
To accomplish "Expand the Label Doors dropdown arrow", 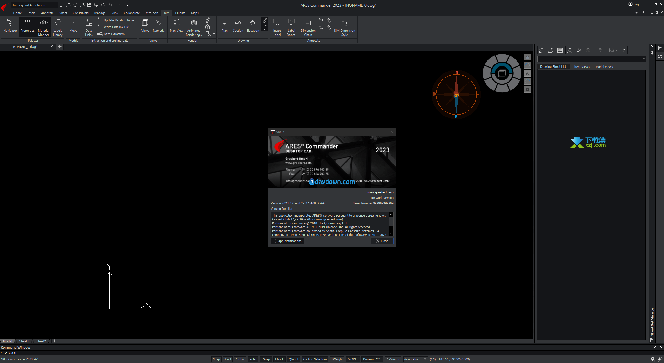I will [x=297, y=35].
